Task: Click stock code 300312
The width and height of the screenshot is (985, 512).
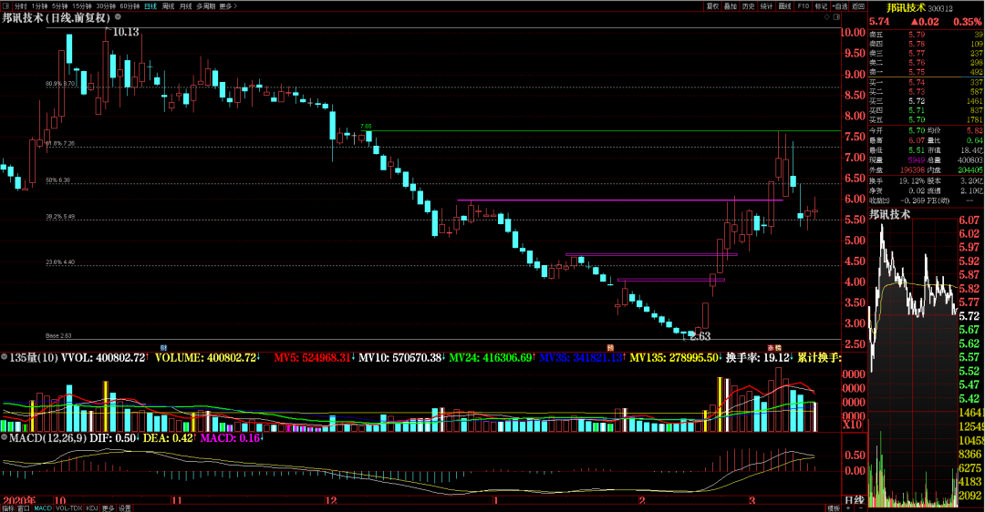Action: click(940, 9)
